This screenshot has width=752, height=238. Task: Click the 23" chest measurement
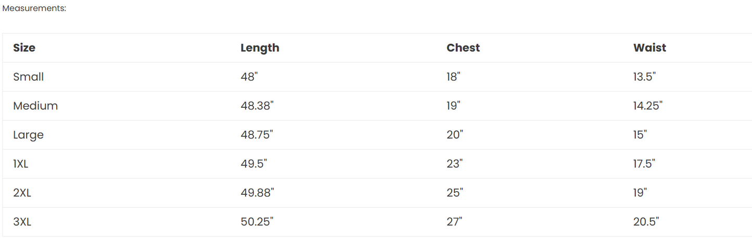pyautogui.click(x=454, y=164)
